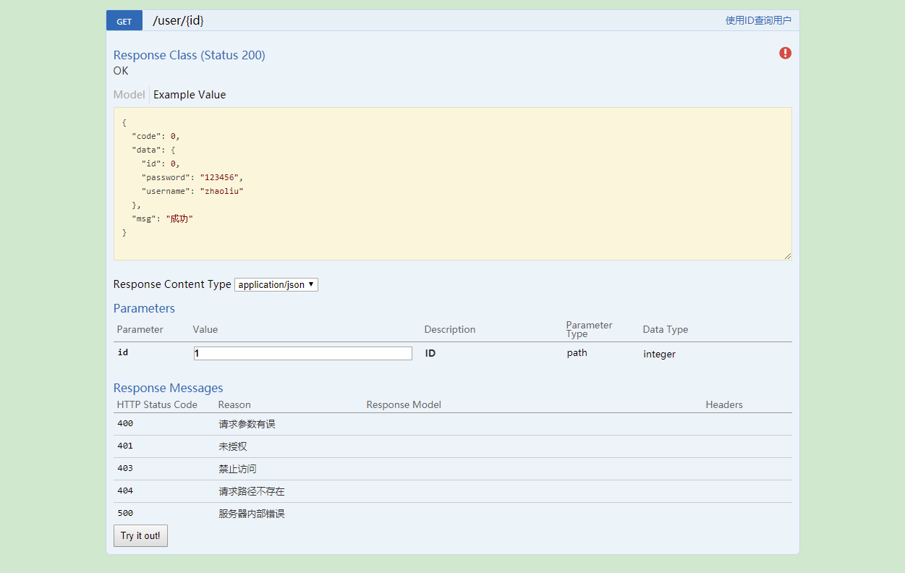Click the Data Type column header
Viewport: 905px width, 573px height.
666,329
